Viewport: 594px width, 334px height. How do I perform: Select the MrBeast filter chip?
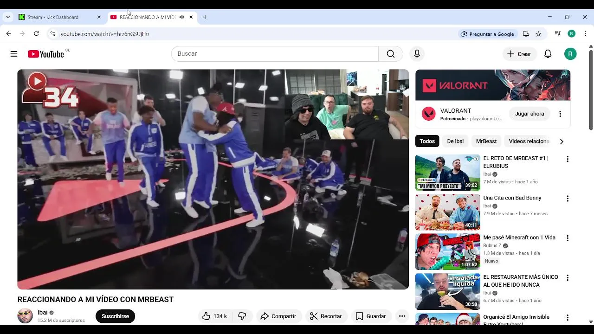[486, 141]
